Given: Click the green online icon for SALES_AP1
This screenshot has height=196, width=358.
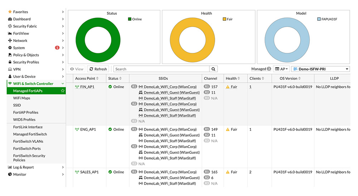Looking at the screenshot, I should coord(110,172).
